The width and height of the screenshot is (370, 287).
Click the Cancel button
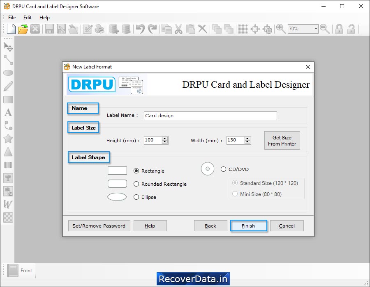coord(287,226)
